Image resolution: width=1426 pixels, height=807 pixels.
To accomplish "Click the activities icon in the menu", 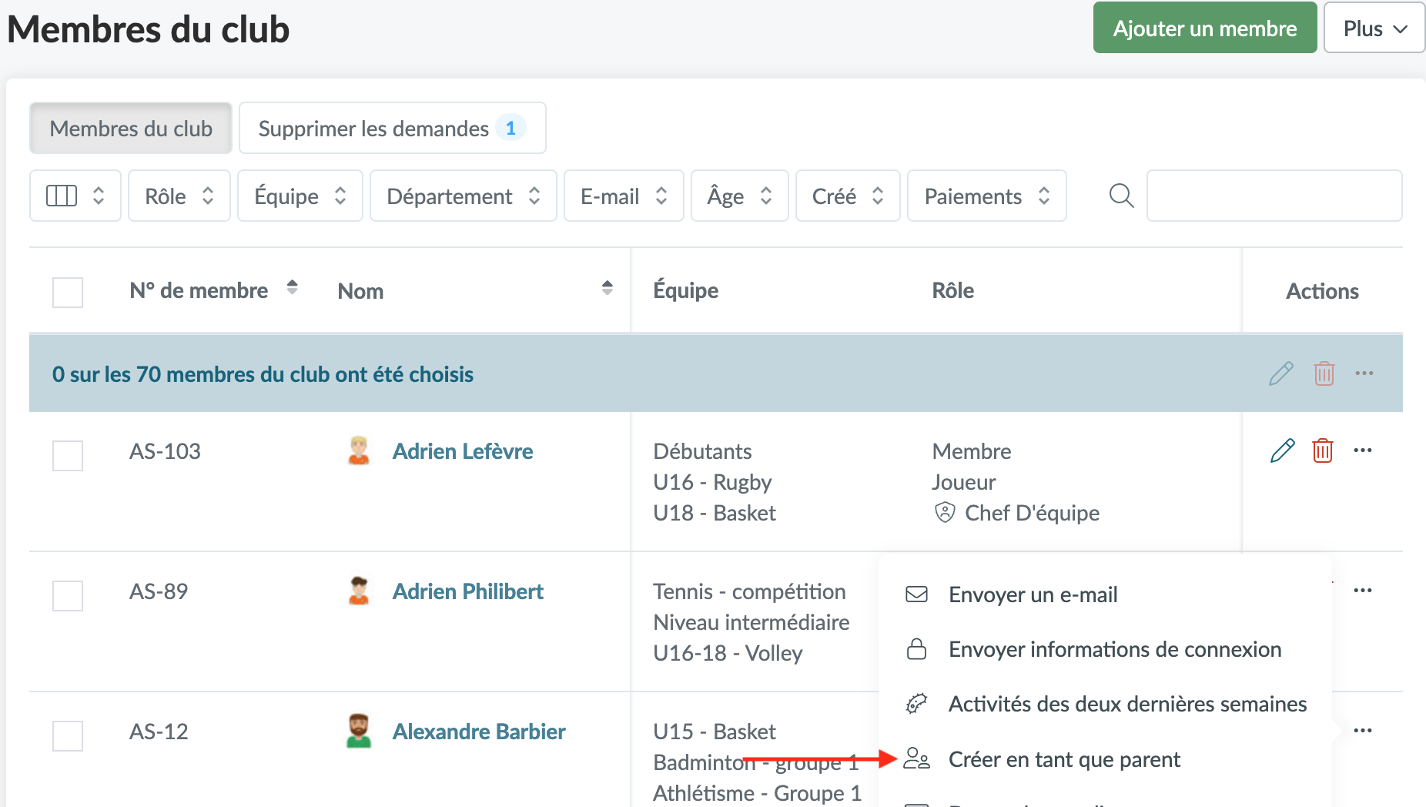I will [916, 704].
